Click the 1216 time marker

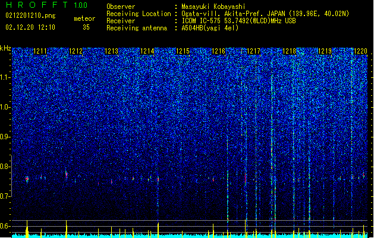[x=218, y=51]
